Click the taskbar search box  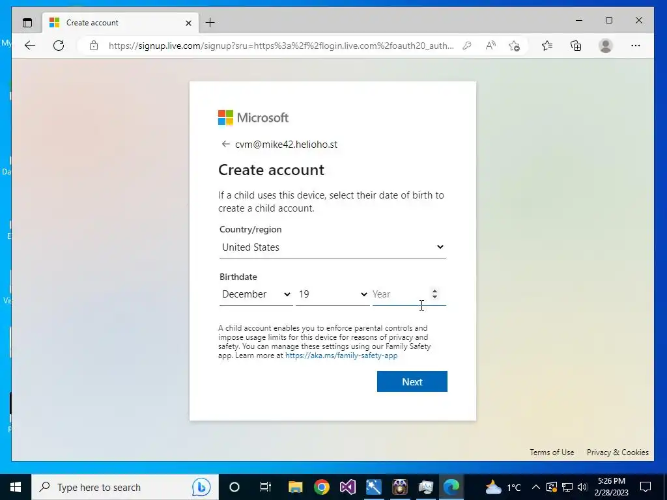coord(125,487)
